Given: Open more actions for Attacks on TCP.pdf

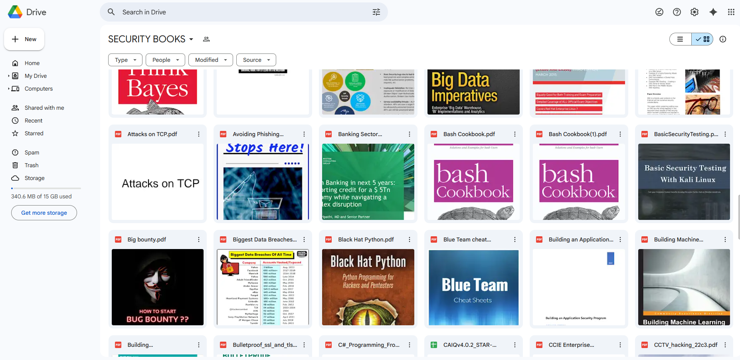Looking at the screenshot, I should coord(199,134).
